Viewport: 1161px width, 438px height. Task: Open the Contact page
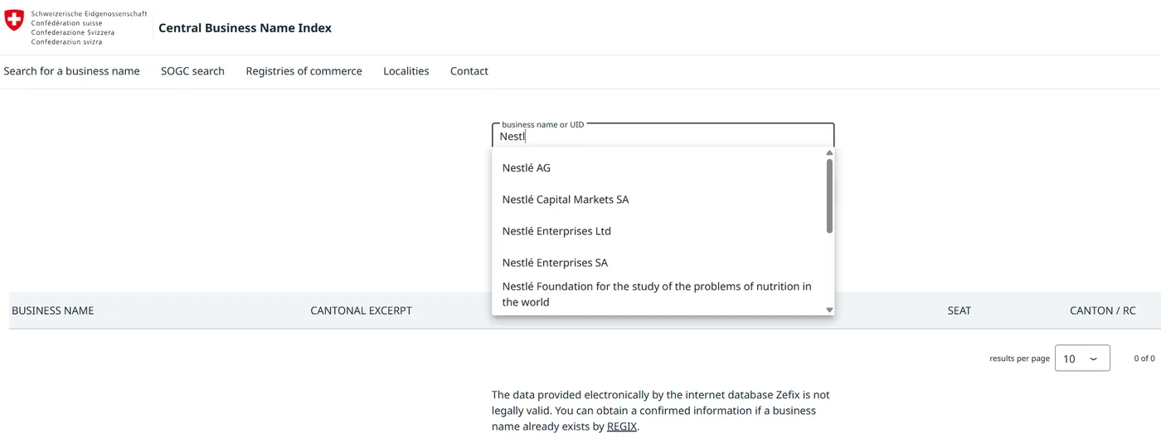469,71
